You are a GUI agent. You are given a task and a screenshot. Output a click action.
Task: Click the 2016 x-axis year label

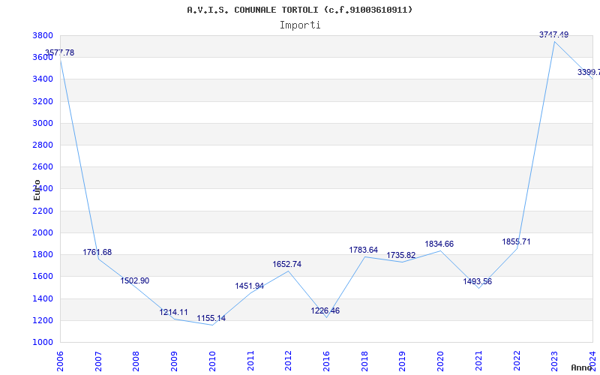(x=326, y=361)
